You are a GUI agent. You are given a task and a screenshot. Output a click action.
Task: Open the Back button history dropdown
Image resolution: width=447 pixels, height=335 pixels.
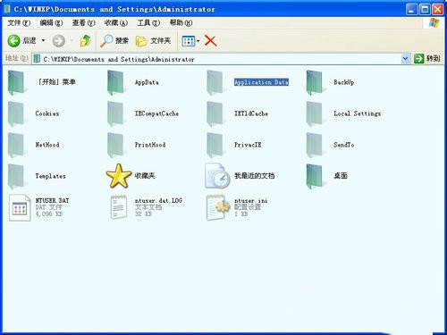click(x=43, y=40)
